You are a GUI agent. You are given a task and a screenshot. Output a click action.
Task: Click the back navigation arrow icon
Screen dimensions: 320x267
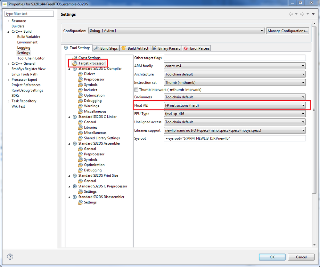291,14
